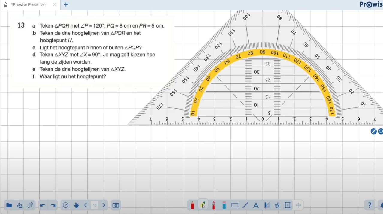Open help with the question mark
The width and height of the screenshot is (383, 214).
[370, 205]
